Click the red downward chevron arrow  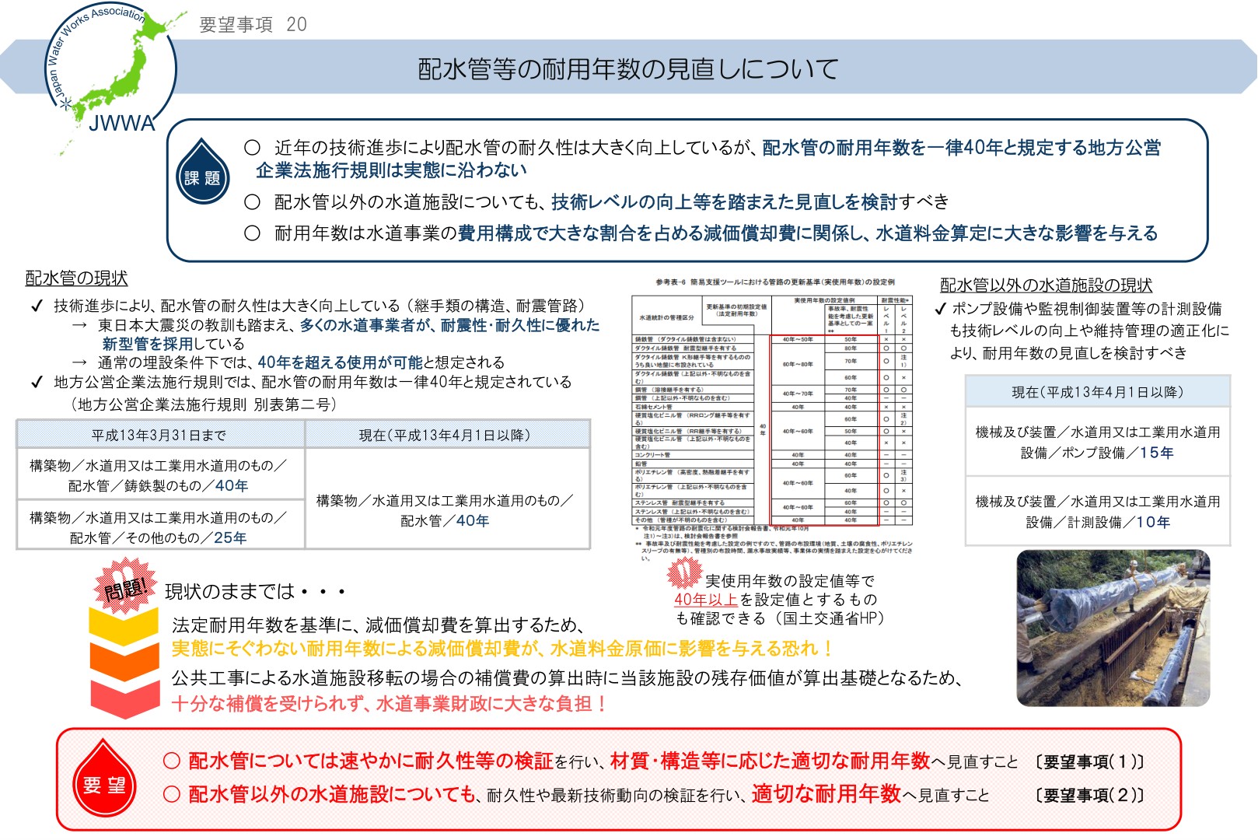[x=124, y=698]
